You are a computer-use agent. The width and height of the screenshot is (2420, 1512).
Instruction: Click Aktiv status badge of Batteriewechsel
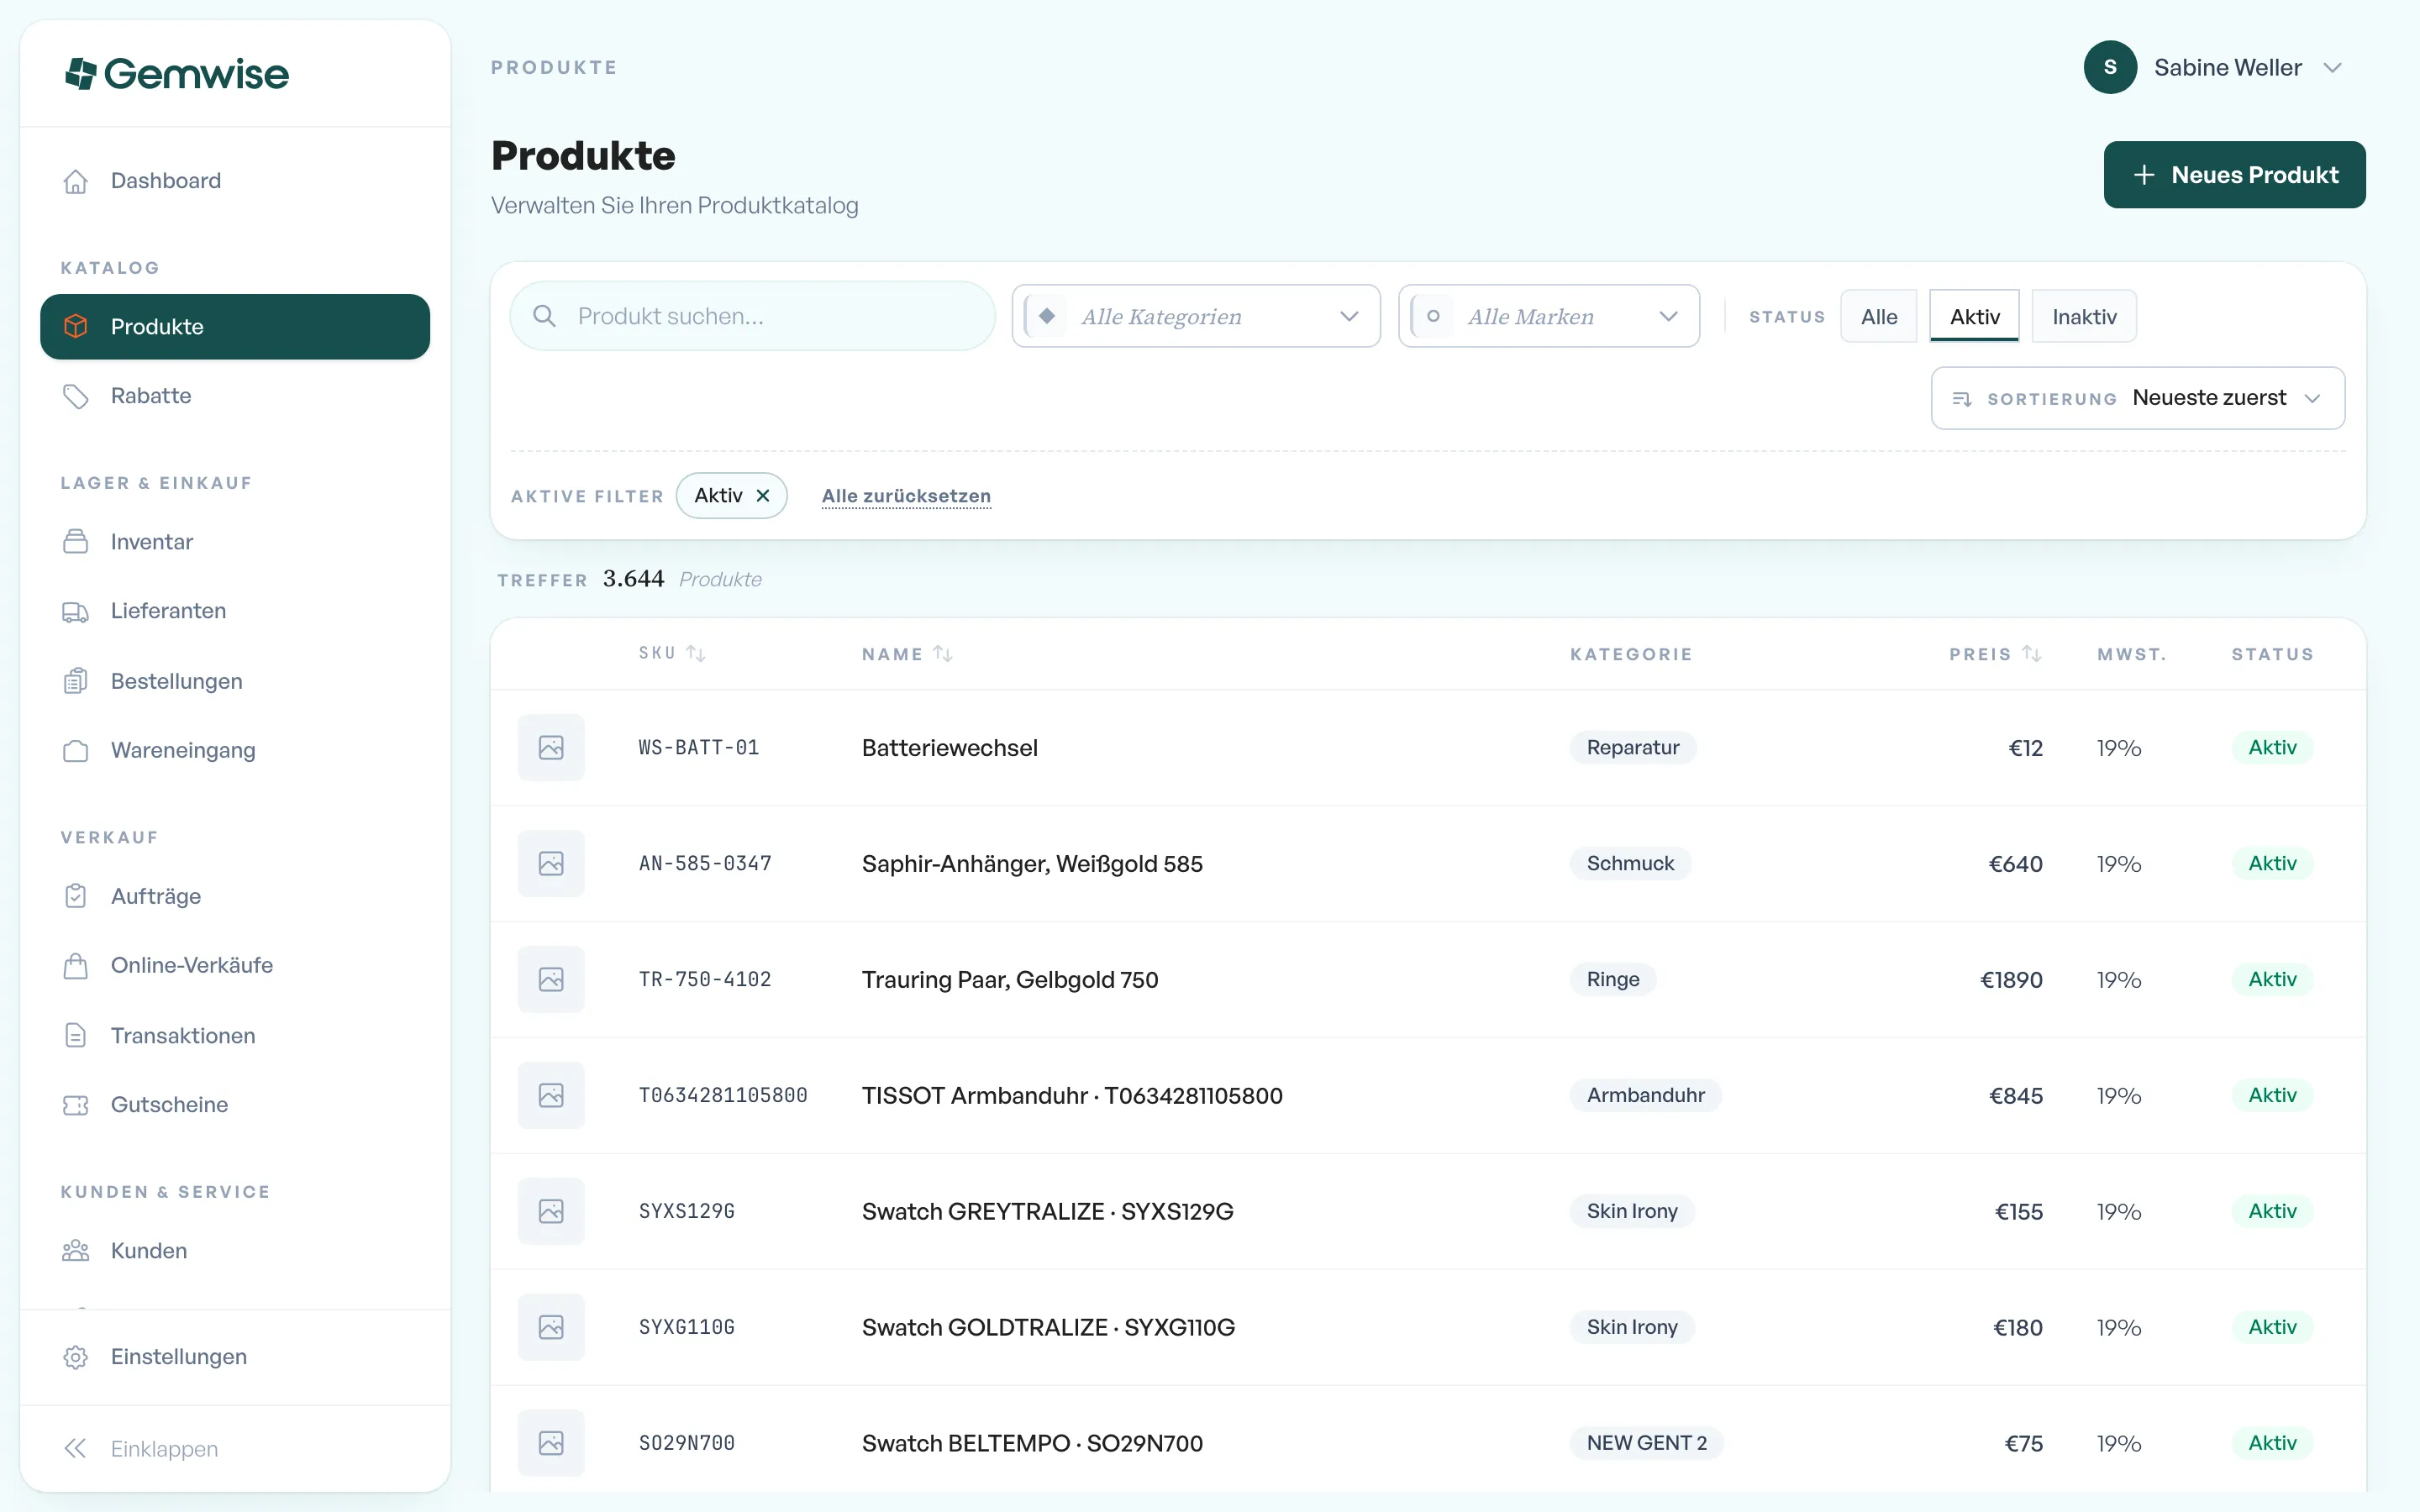pyautogui.click(x=2272, y=747)
